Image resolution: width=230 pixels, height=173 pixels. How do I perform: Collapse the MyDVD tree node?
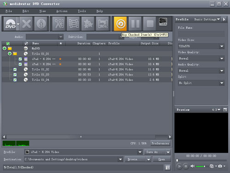click(x=5, y=48)
